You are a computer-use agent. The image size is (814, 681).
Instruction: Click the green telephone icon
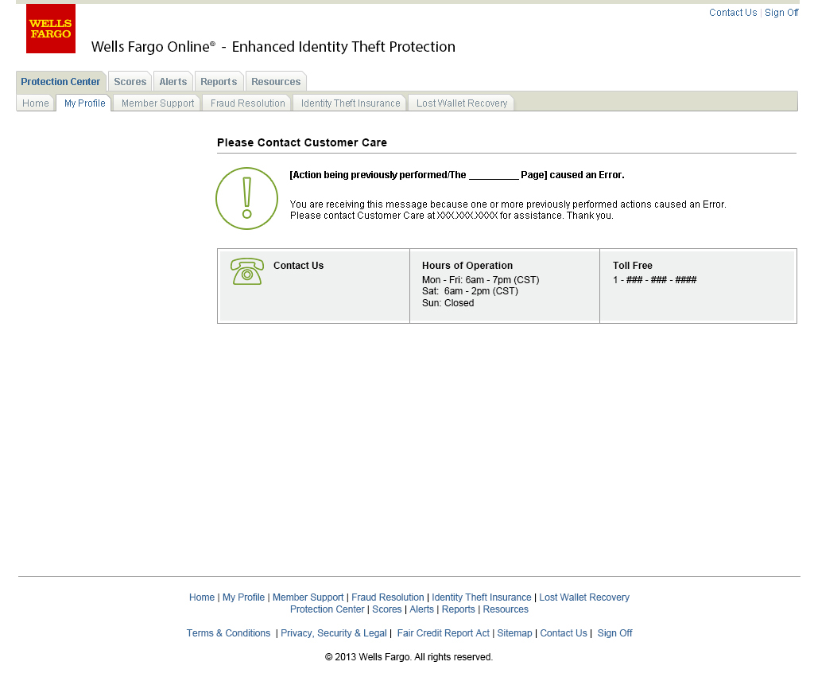247,271
